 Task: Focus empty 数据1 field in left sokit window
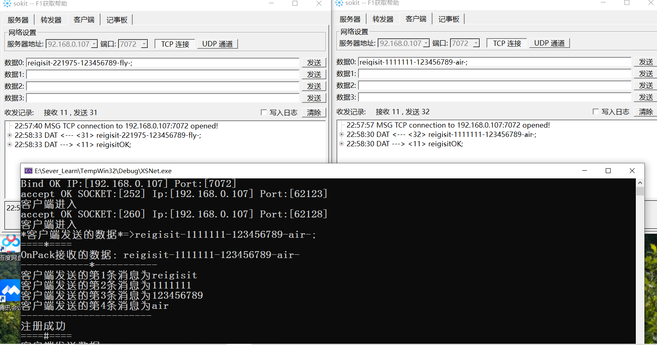click(163, 74)
